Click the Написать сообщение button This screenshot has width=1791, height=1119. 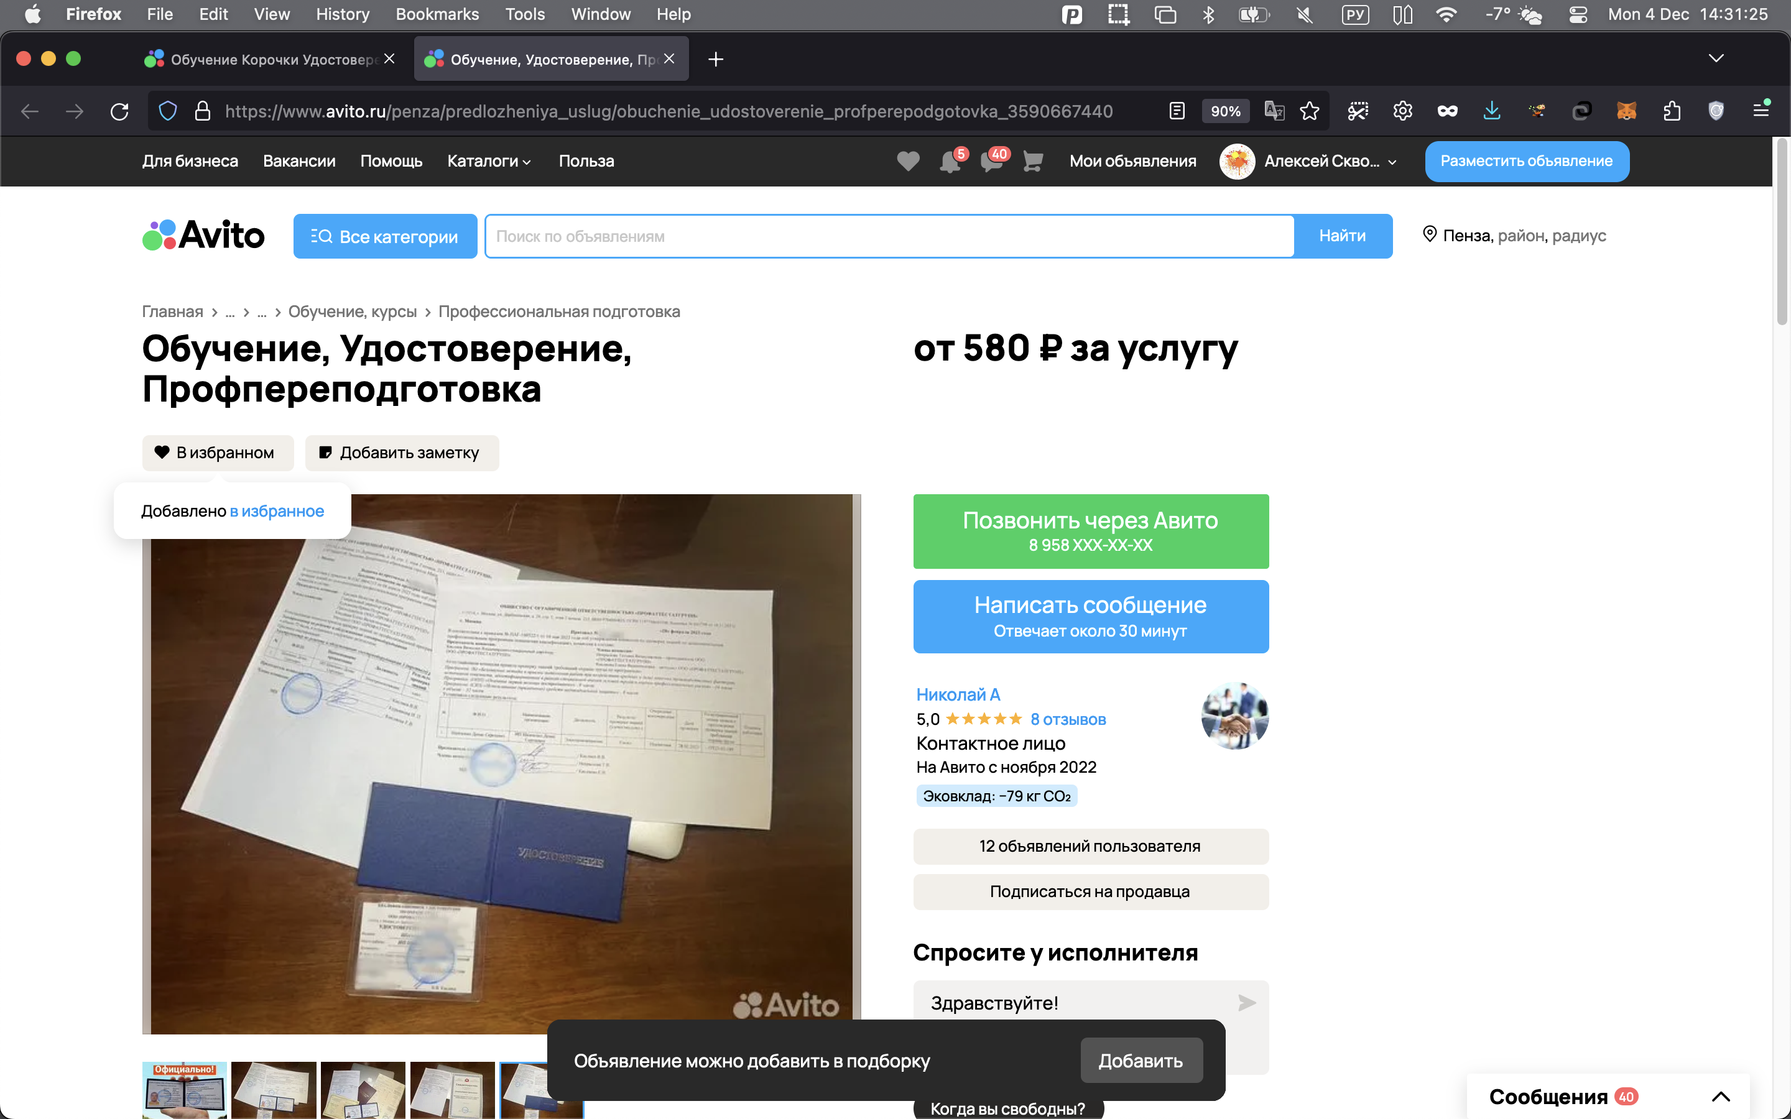pyautogui.click(x=1090, y=615)
